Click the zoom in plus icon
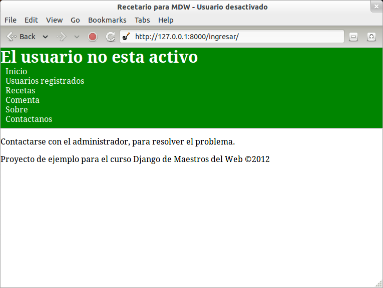The image size is (383, 288). click(371, 37)
